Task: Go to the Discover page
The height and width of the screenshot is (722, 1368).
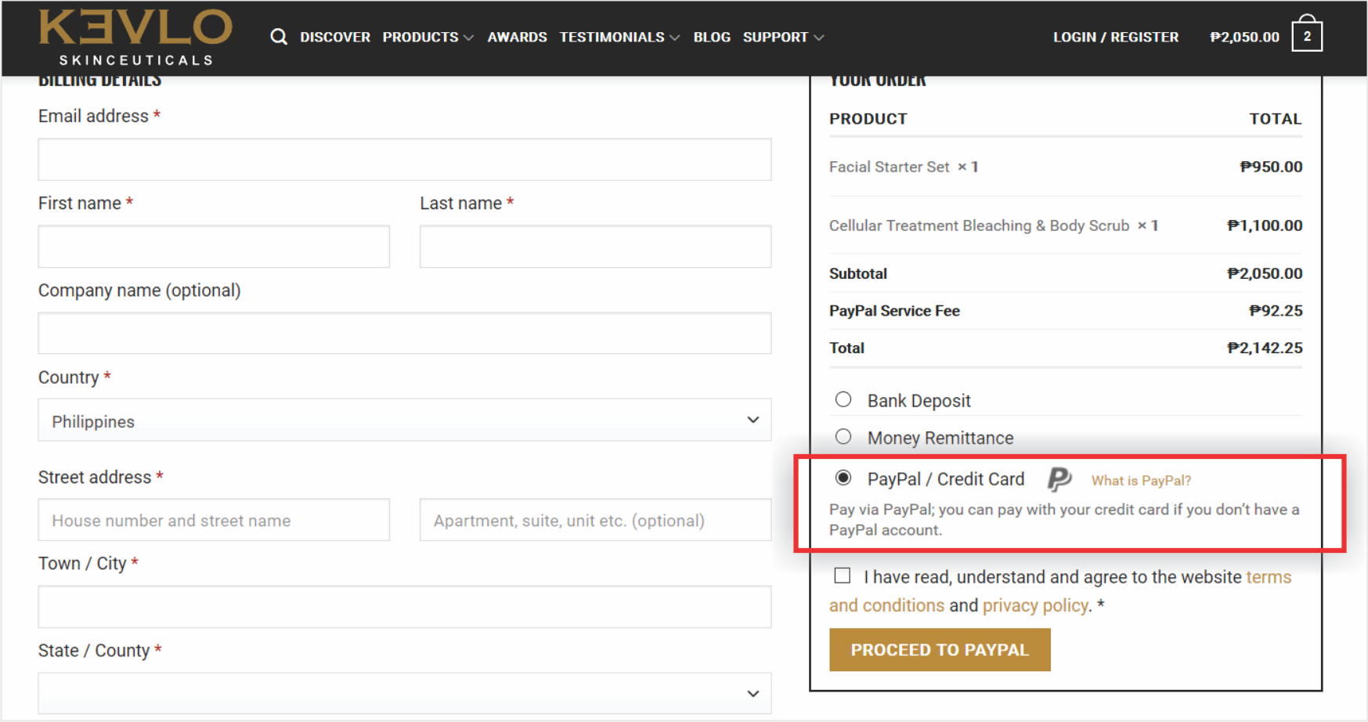Action: coord(334,37)
